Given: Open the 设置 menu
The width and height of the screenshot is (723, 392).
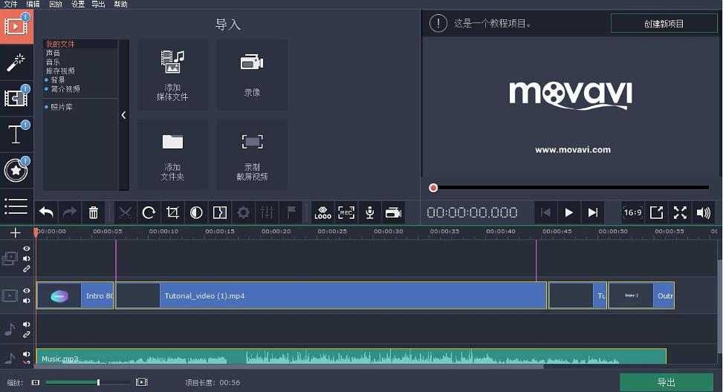Looking at the screenshot, I should coord(77,4).
